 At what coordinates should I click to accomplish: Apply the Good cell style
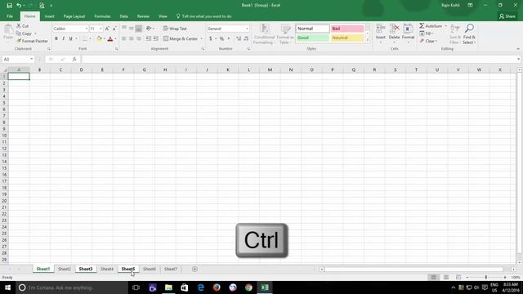(x=312, y=38)
